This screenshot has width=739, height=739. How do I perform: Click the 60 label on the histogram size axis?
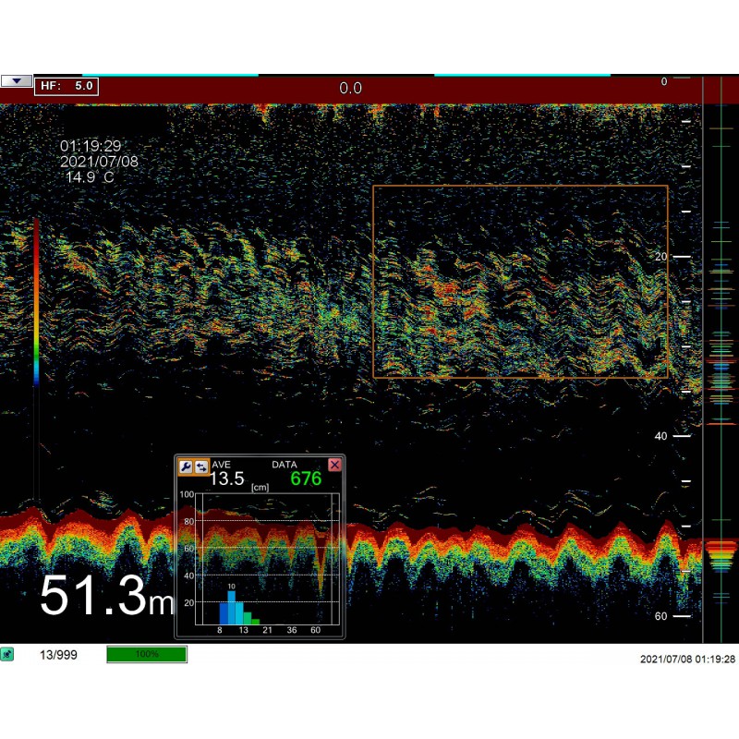(x=315, y=630)
